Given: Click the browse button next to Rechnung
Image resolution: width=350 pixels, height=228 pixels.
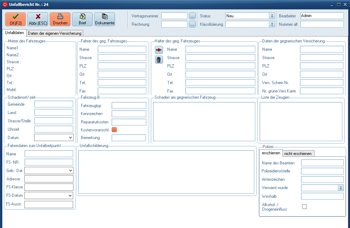Looking at the screenshot, I should (192, 24).
